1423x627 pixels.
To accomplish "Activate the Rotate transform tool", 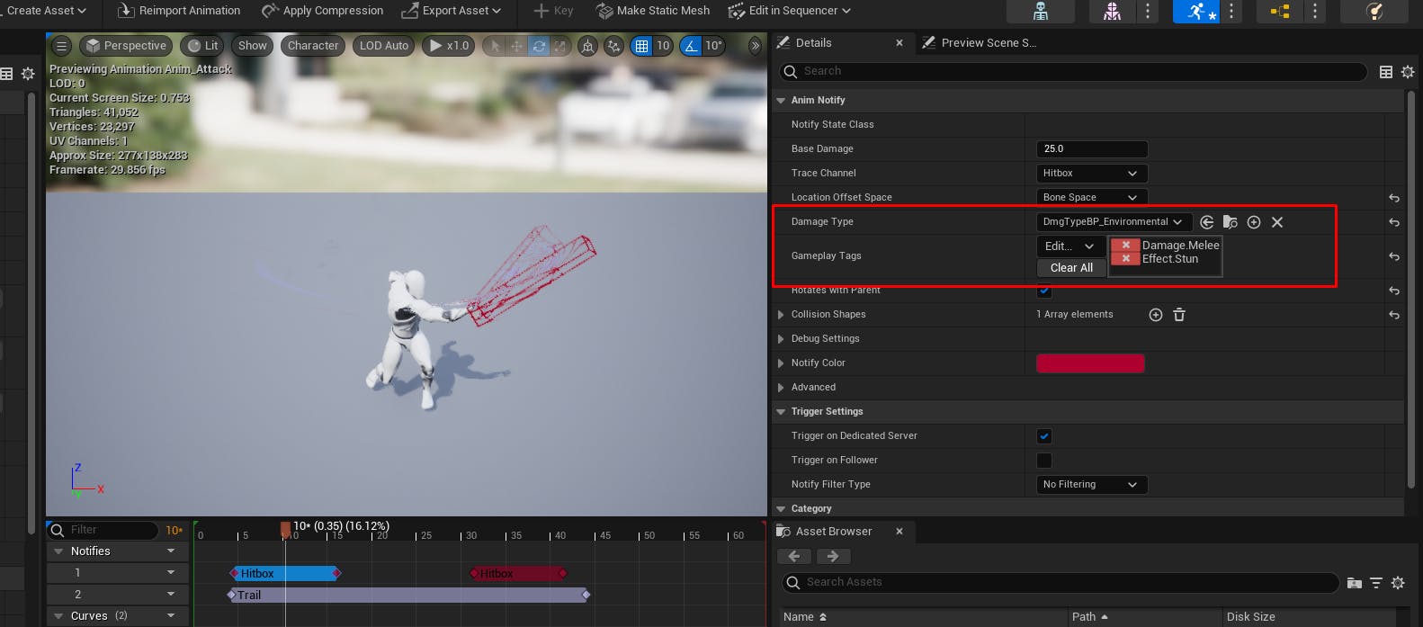I will click(x=539, y=46).
